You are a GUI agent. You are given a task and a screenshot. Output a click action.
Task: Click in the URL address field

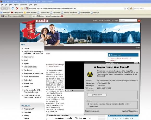tap(75, 9)
